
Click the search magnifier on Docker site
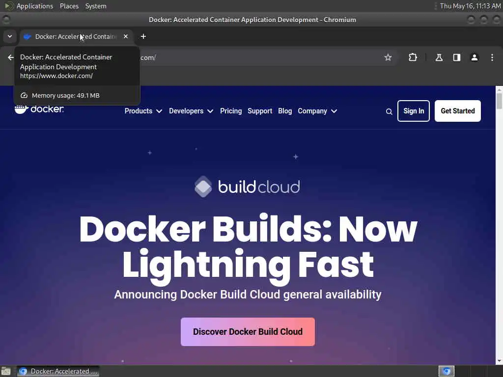(389, 111)
